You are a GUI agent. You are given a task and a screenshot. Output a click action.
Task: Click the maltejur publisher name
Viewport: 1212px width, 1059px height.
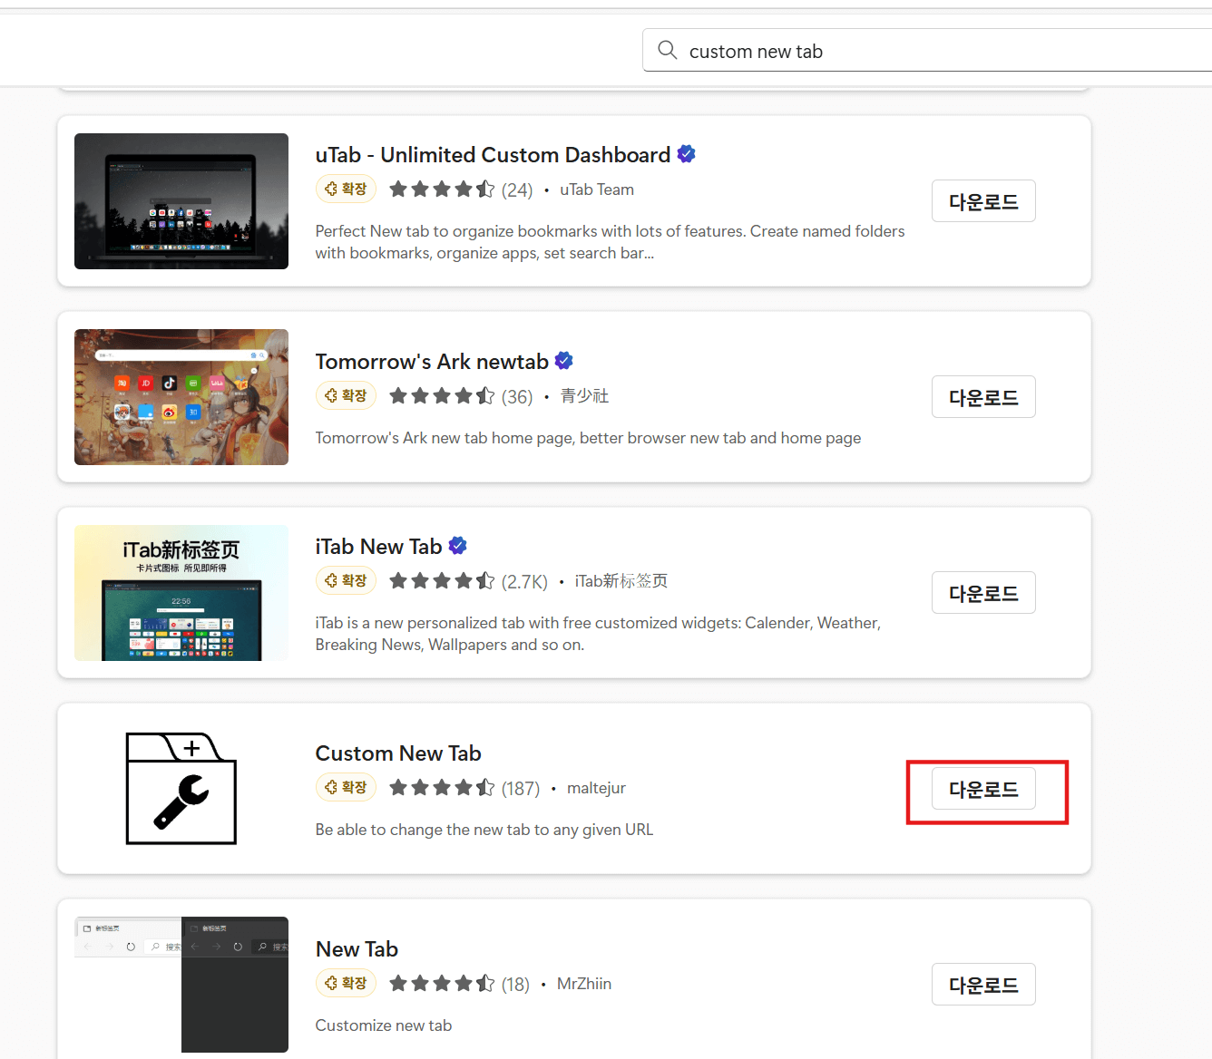pos(596,788)
